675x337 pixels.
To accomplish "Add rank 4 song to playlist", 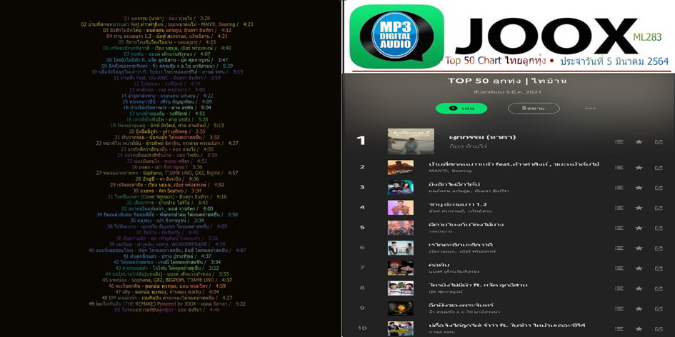I will point(619,208).
